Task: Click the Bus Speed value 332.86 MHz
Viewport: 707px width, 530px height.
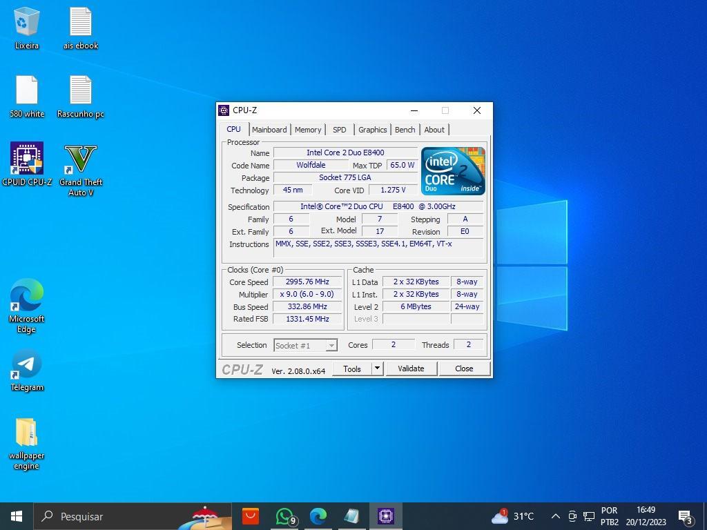Action: pos(307,306)
